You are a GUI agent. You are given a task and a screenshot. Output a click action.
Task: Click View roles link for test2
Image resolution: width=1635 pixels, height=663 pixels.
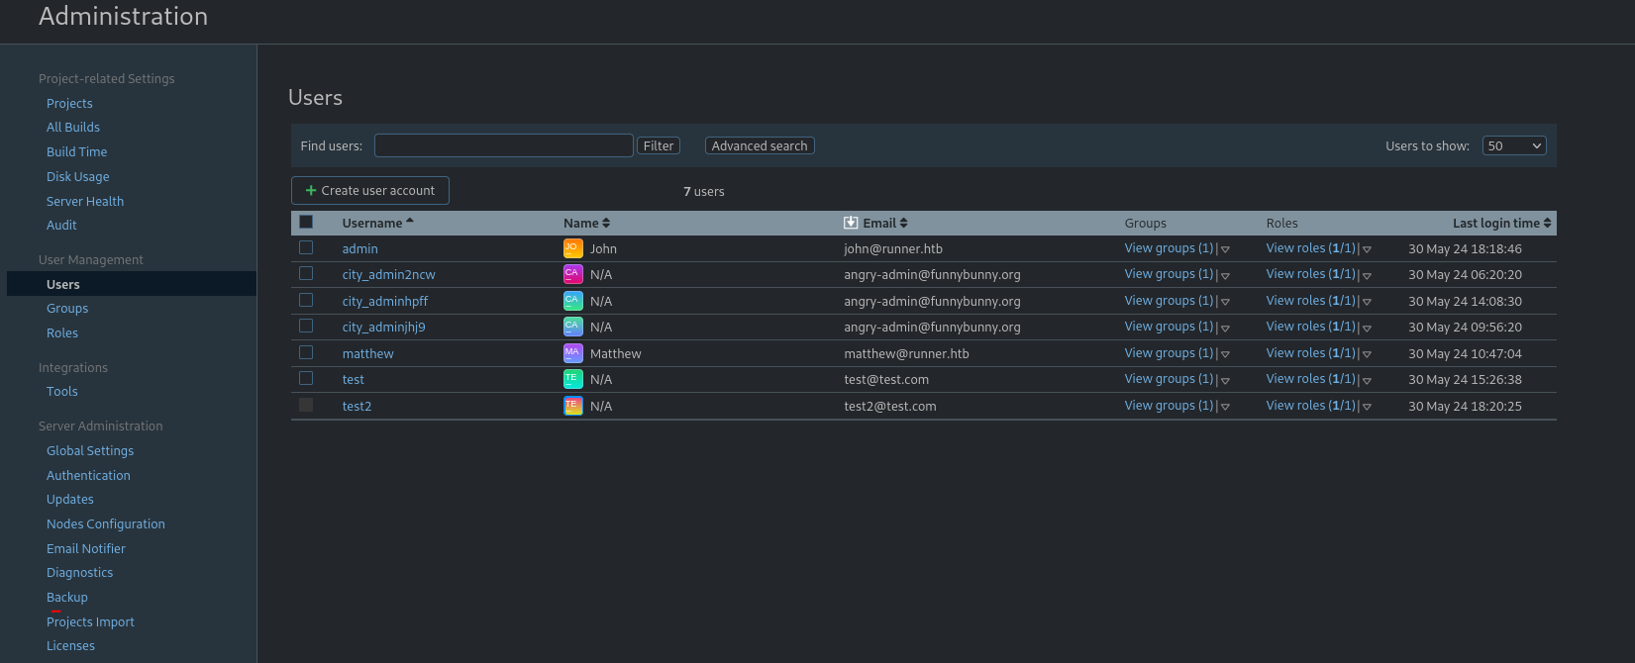(x=1311, y=405)
